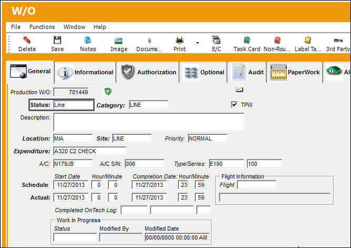
Task: Click the Actual completion hour field 23
Action: pos(184,197)
